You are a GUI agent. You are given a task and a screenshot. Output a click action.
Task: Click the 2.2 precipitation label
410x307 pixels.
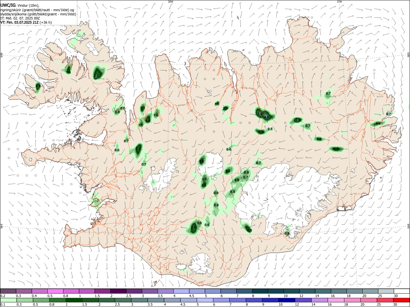(138, 149)
